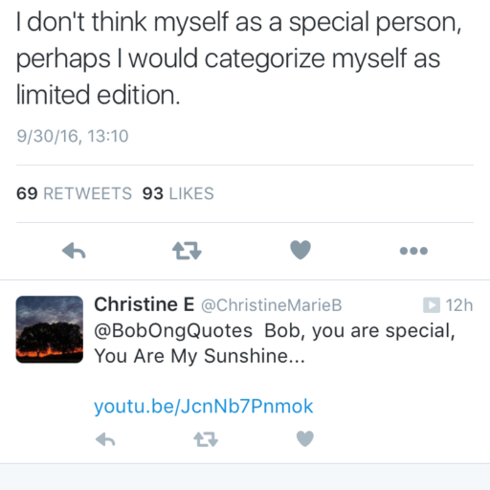Image resolution: width=490 pixels, height=490 pixels.
Task: Open Christine E's sunset tree avatar
Action: [50, 330]
